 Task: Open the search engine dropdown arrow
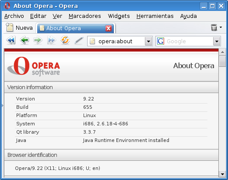tap(217, 42)
